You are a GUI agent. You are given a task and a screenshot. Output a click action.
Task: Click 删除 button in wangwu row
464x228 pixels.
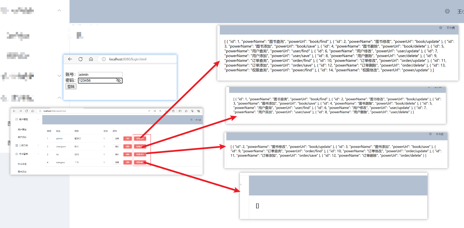(x=127, y=162)
